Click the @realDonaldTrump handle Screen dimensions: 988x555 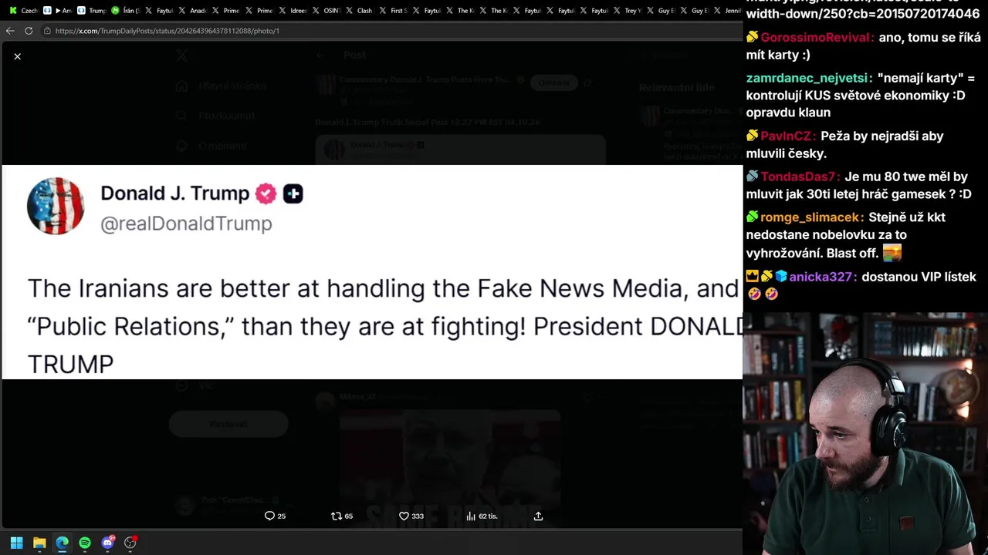pyautogui.click(x=186, y=224)
